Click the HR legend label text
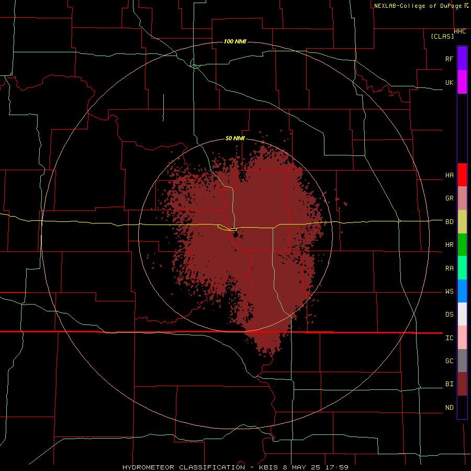This screenshot has width=471, height=471. [x=449, y=245]
